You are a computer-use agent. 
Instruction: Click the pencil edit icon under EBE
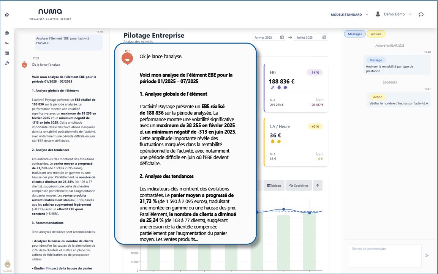point(272,87)
